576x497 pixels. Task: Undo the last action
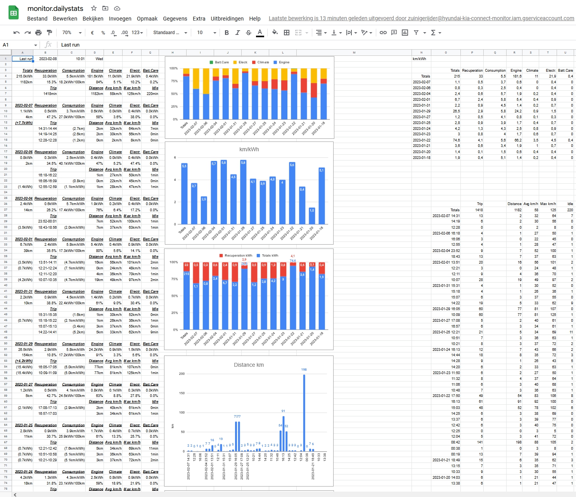pos(16,33)
